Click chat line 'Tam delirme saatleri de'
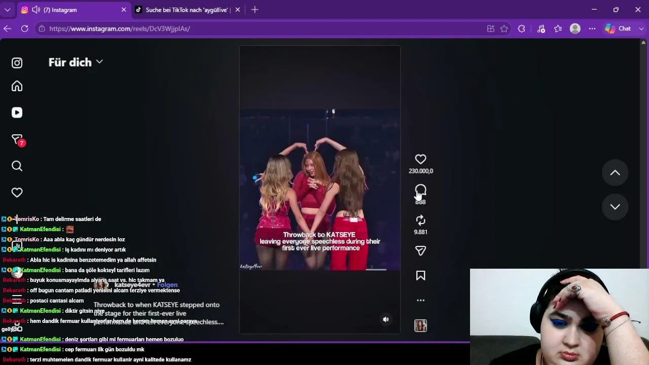The height and width of the screenshot is (365, 649). 72,219
